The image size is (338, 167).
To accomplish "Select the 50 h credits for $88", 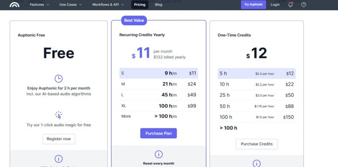I will 257,106.
